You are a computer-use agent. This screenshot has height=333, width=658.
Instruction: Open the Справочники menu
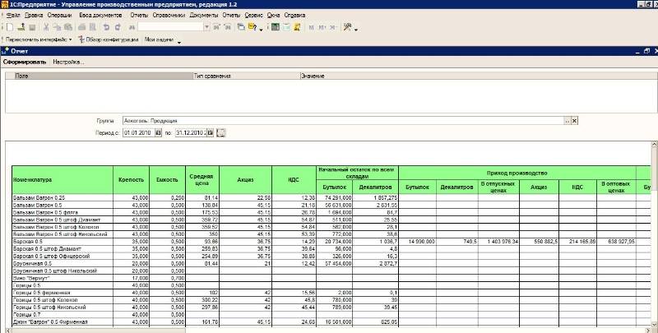pyautogui.click(x=168, y=16)
